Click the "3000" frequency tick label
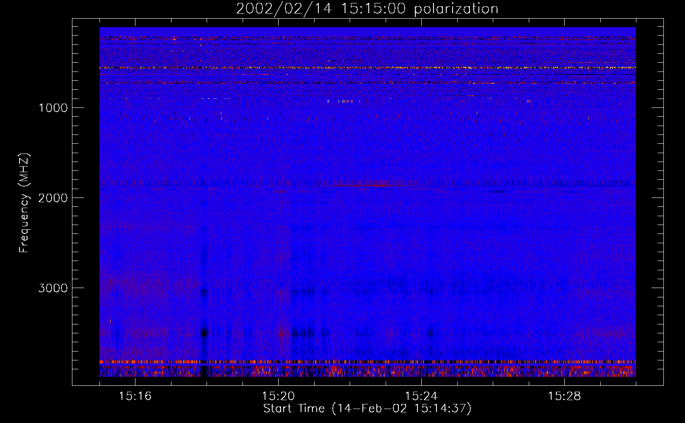The width and height of the screenshot is (685, 423). pos(53,288)
